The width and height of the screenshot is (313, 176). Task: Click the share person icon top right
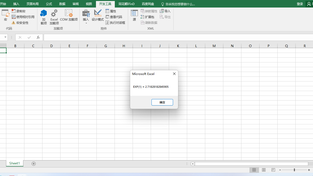coord(309,4)
